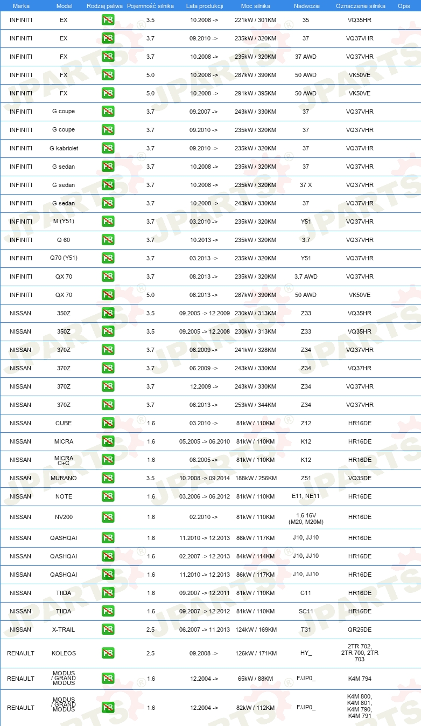Click the PB fuel icon in the NISSAN CUBE row

(108, 423)
